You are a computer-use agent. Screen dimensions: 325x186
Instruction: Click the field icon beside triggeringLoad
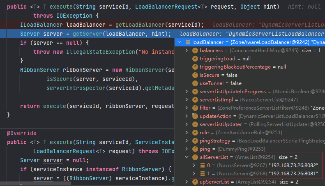[x=195, y=59]
